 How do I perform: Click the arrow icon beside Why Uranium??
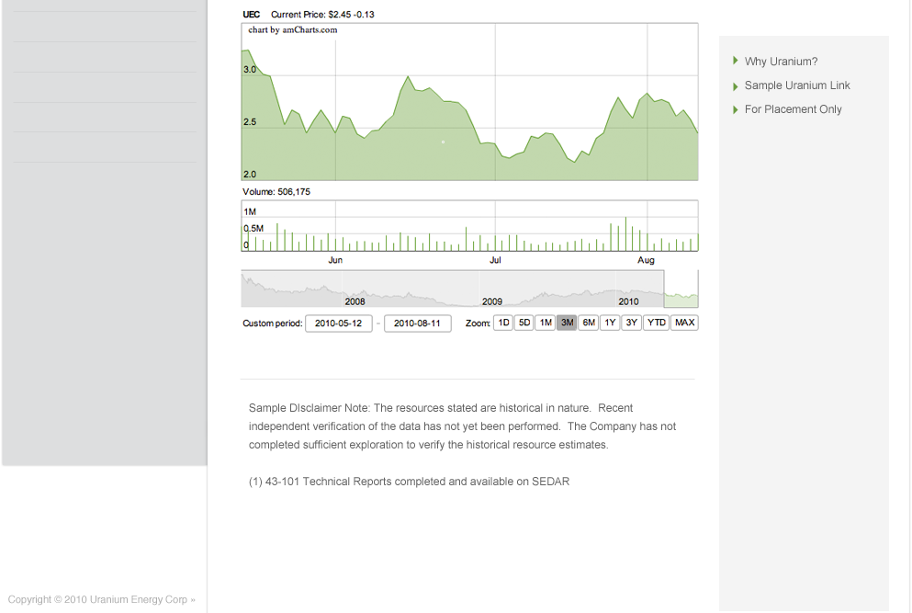[x=735, y=61]
